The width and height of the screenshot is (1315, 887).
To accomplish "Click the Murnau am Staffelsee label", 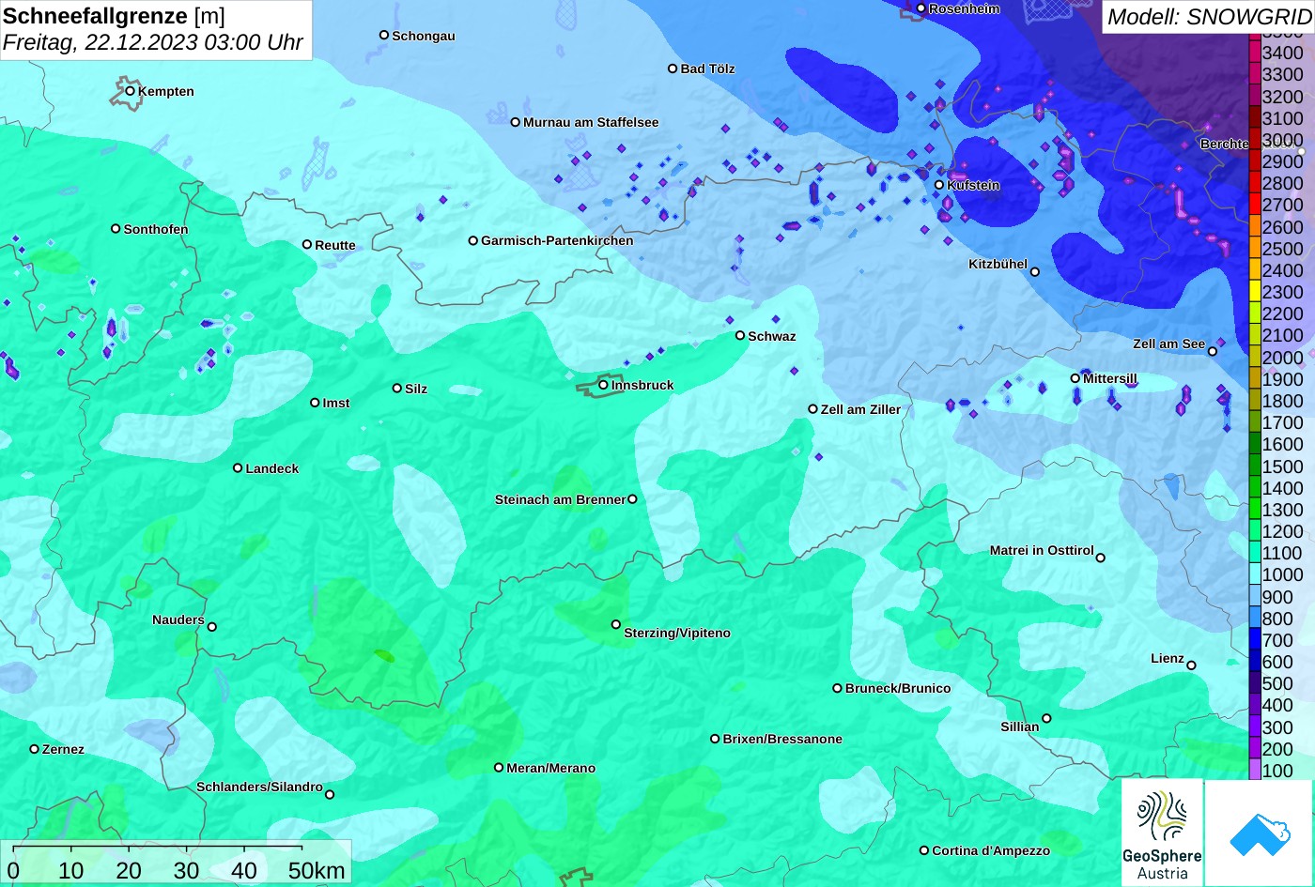I will coord(591,122).
